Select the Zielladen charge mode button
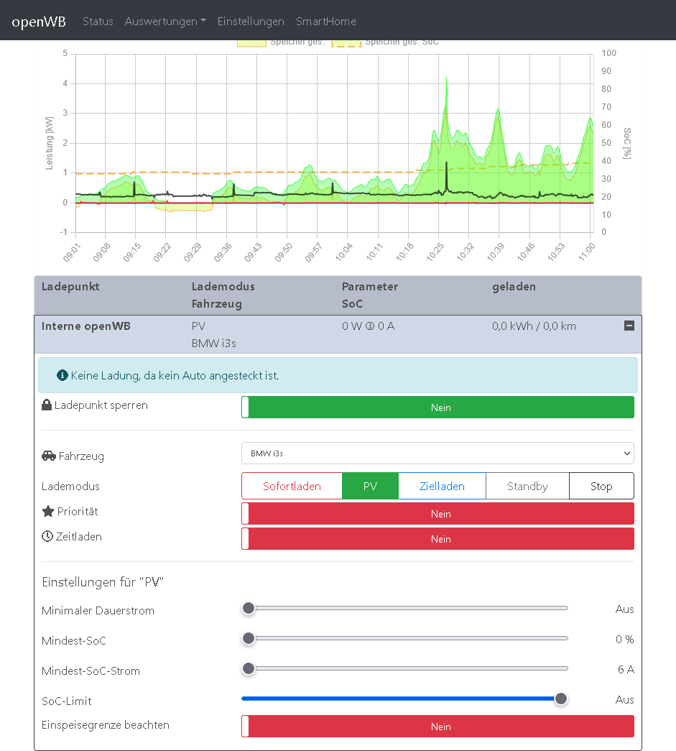 pos(442,487)
